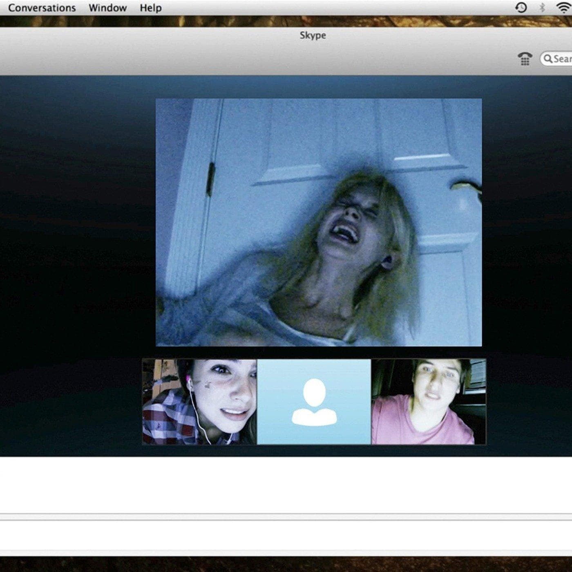The image size is (572, 572).
Task: Click the white chat history area
Action: (286, 484)
